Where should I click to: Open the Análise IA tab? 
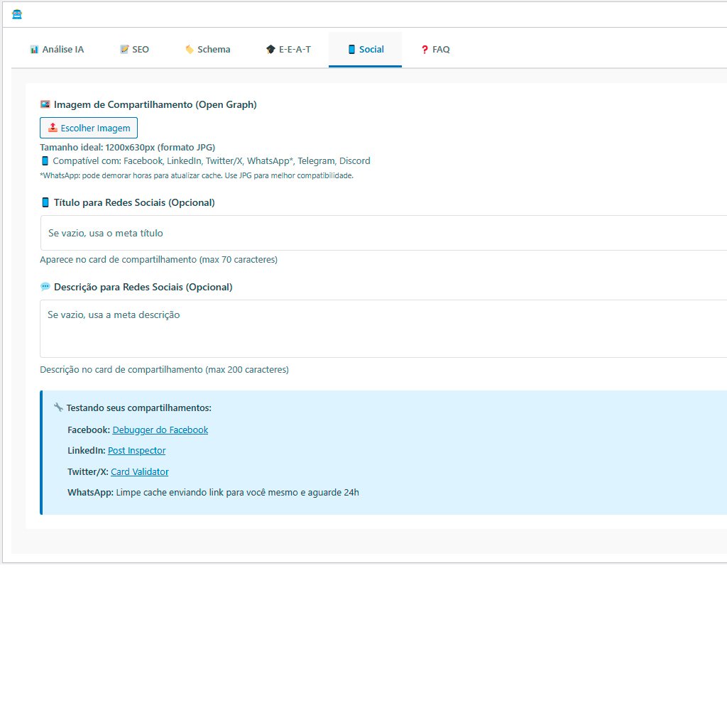click(x=57, y=50)
